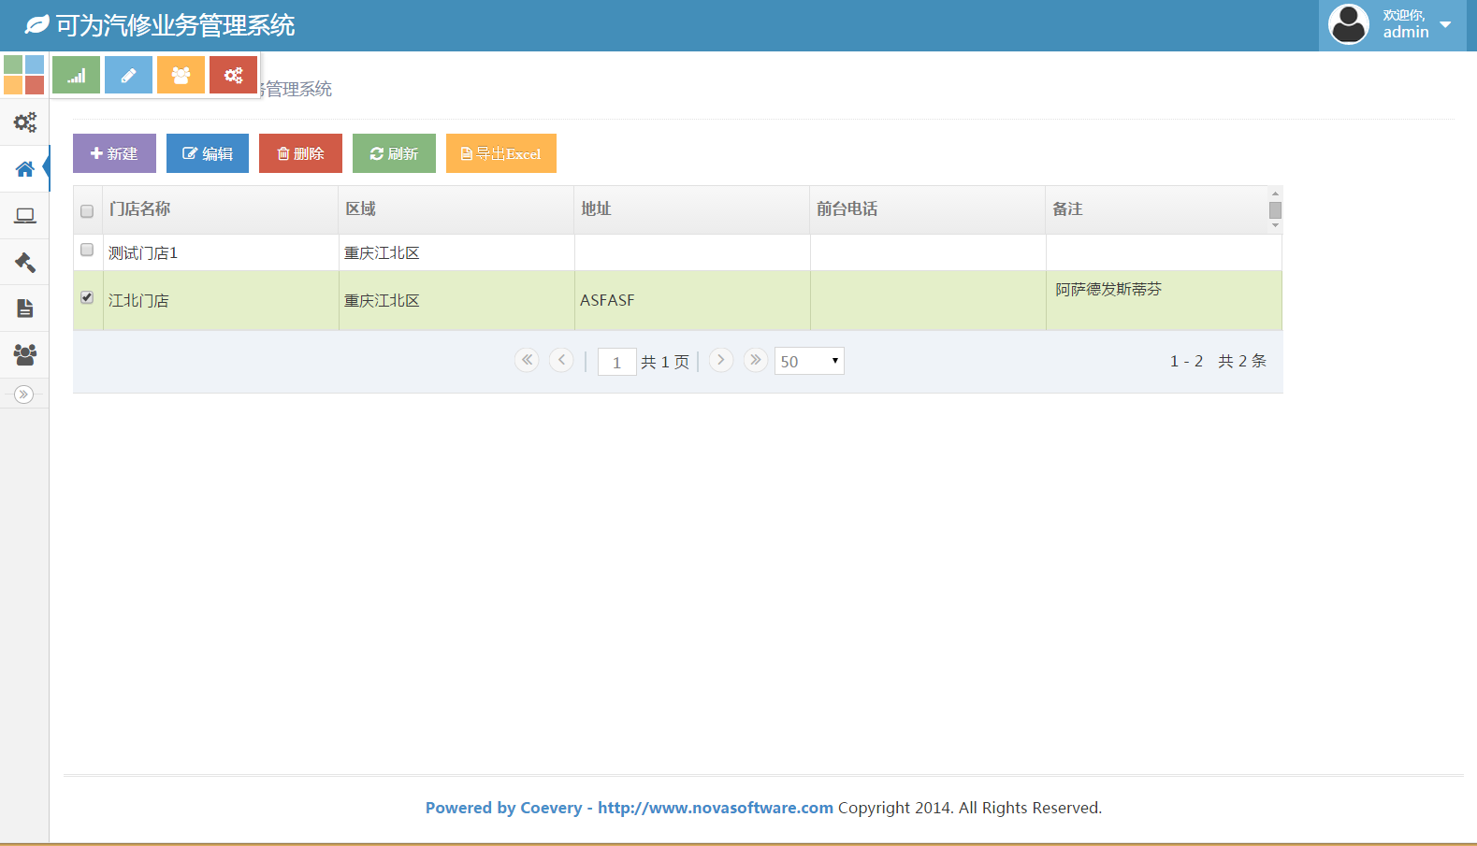Screen dimensions: 1477x846
Task: Click the red gears shortcut icon
Action: click(x=233, y=75)
